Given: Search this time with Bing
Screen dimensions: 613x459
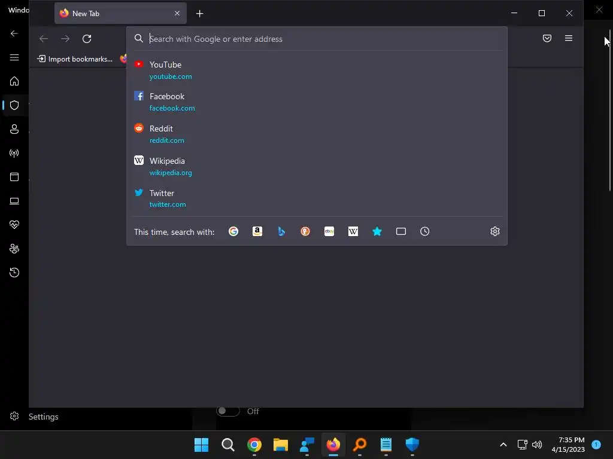Looking at the screenshot, I should (281, 231).
